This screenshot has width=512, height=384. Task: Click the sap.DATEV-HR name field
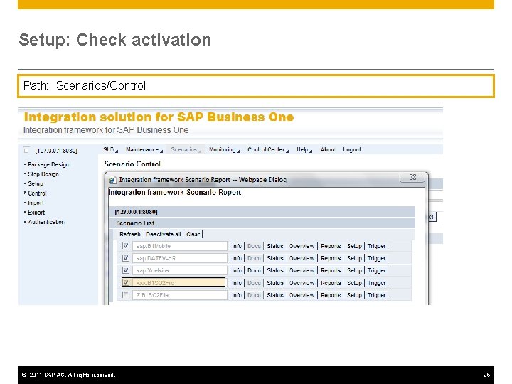180,258
